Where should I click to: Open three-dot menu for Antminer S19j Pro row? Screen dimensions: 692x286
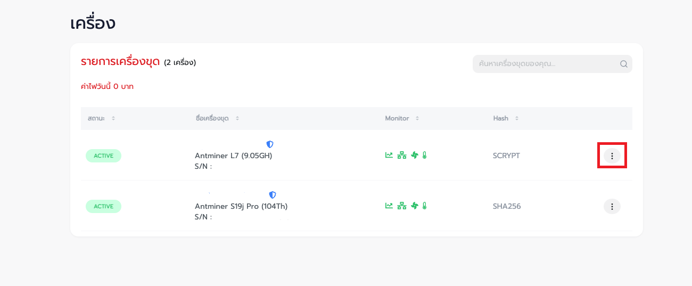tap(612, 206)
